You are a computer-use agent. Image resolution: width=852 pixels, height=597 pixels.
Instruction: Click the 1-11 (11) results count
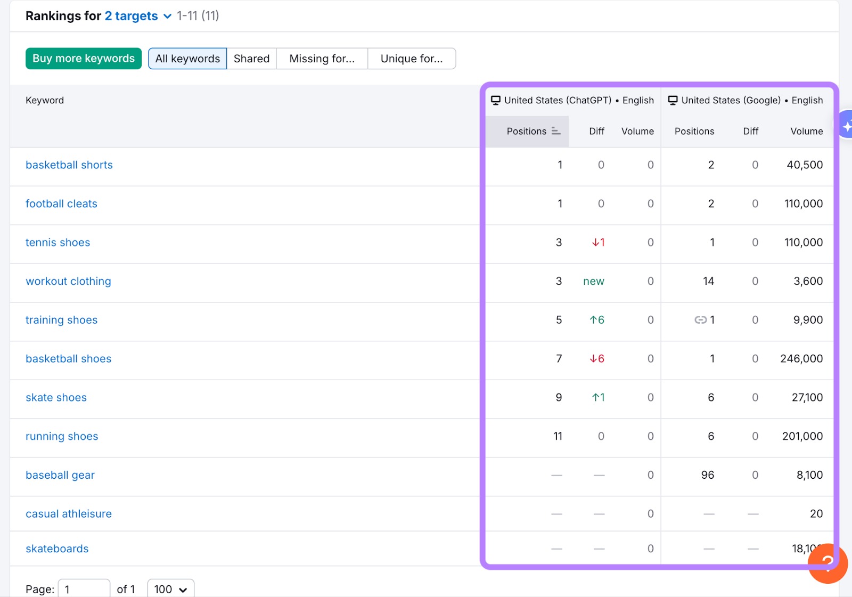click(x=198, y=16)
